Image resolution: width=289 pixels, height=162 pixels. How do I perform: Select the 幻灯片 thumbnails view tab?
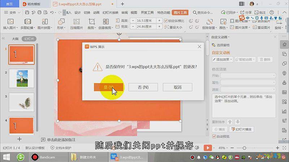pyautogui.click(x=29, y=39)
